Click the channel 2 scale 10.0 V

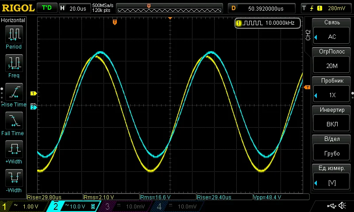pyautogui.click(x=77, y=207)
